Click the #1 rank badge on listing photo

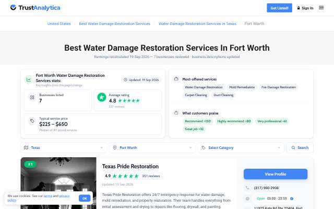tap(30, 164)
